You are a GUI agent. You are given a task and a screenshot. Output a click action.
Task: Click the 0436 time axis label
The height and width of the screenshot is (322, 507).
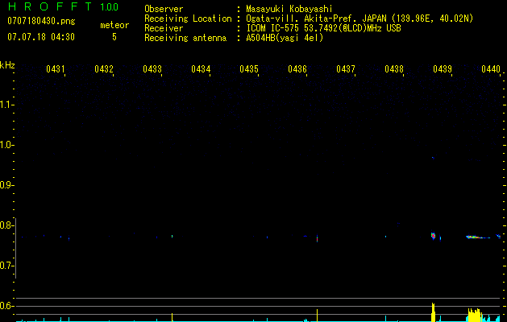tap(297, 68)
